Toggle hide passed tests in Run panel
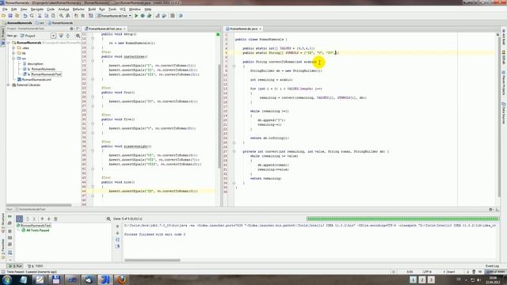The width and height of the screenshot is (507, 285). coord(19,218)
